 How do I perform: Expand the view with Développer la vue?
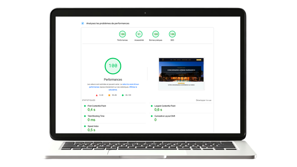(x=203, y=101)
